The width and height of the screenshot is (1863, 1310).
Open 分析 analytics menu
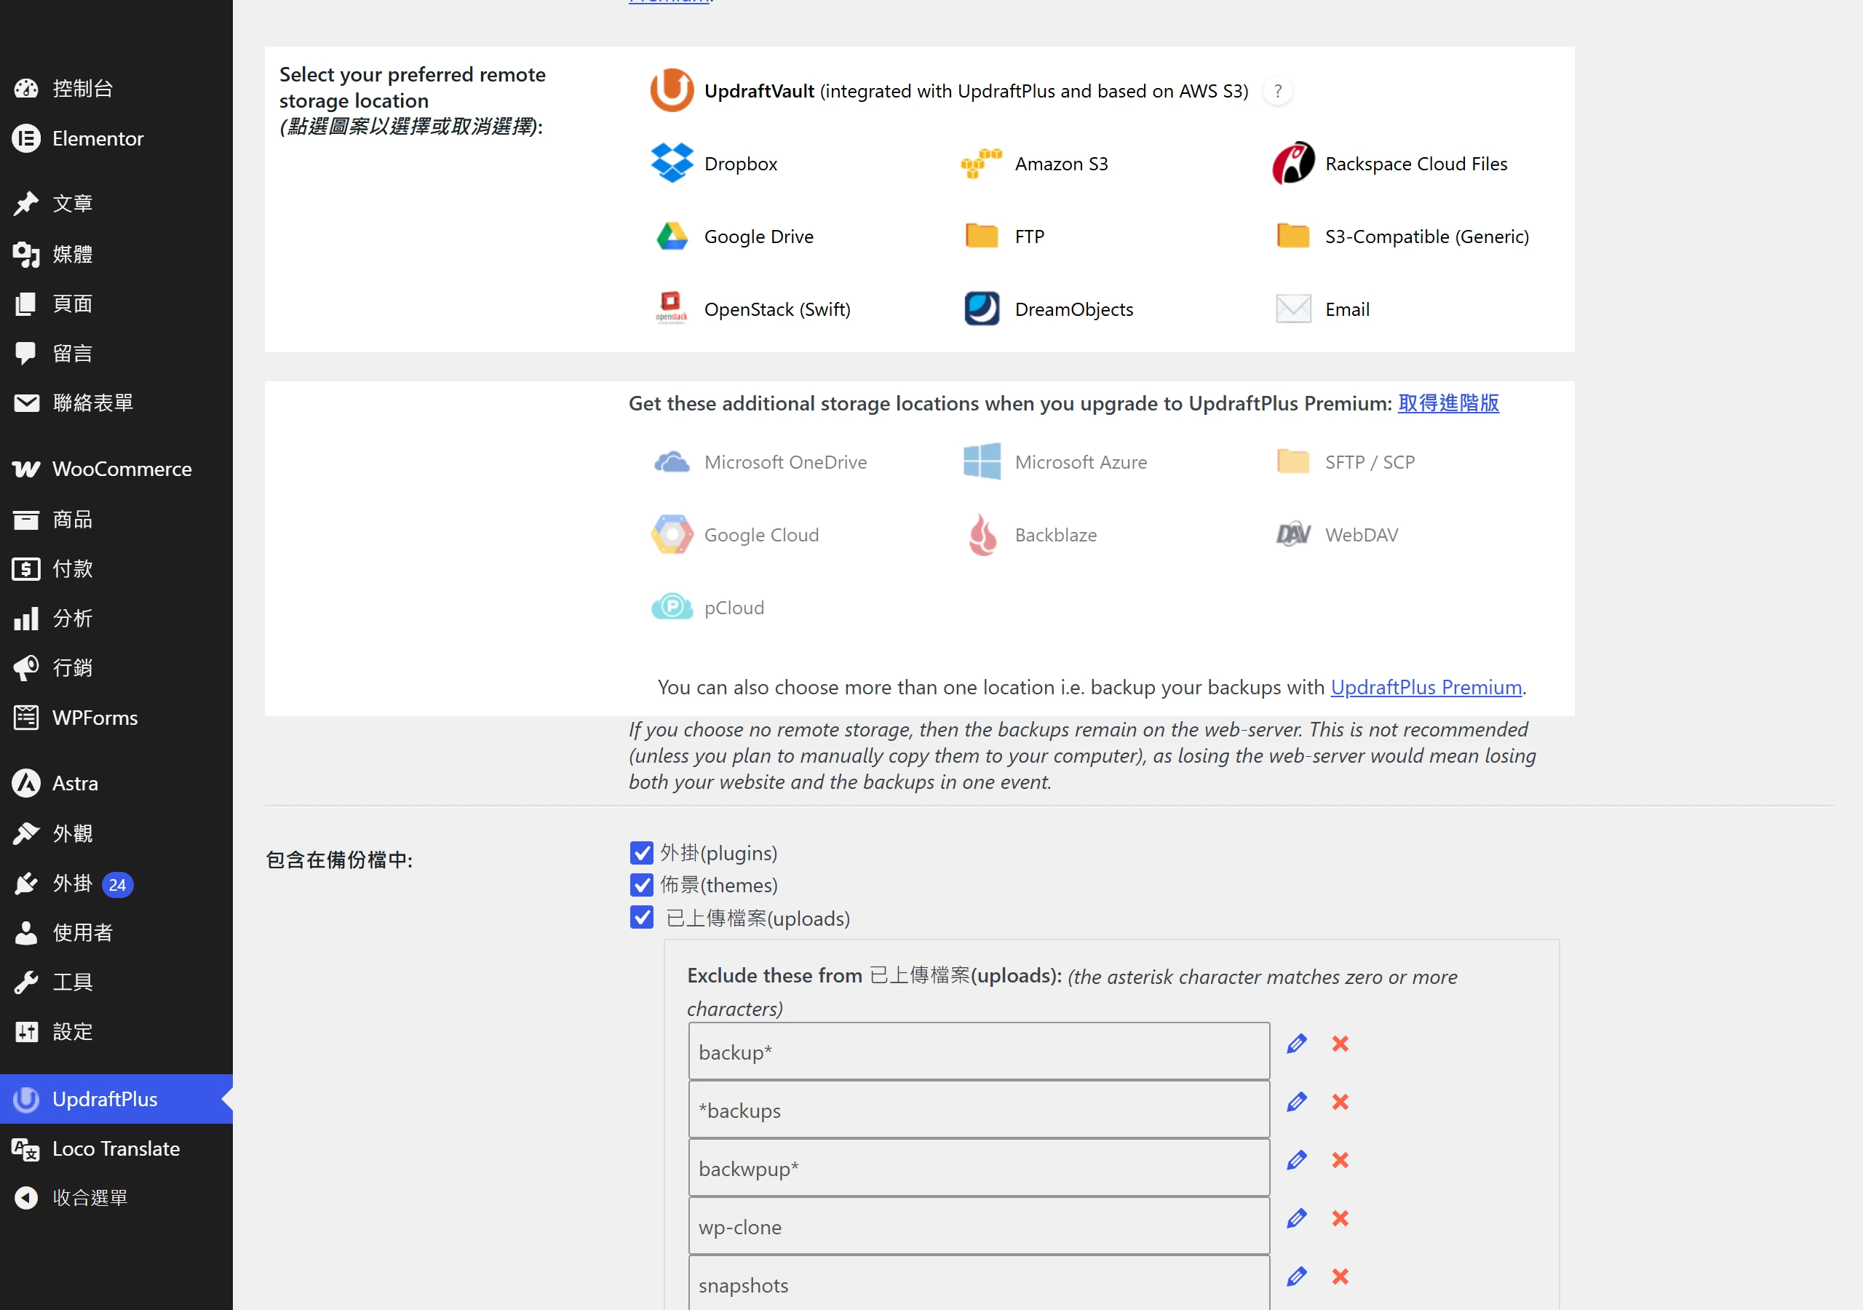(x=116, y=619)
